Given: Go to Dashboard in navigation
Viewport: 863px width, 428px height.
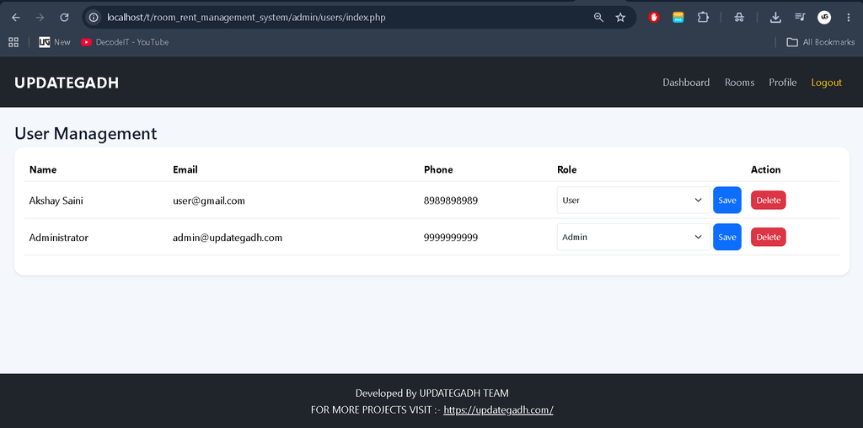Looking at the screenshot, I should click(x=686, y=83).
